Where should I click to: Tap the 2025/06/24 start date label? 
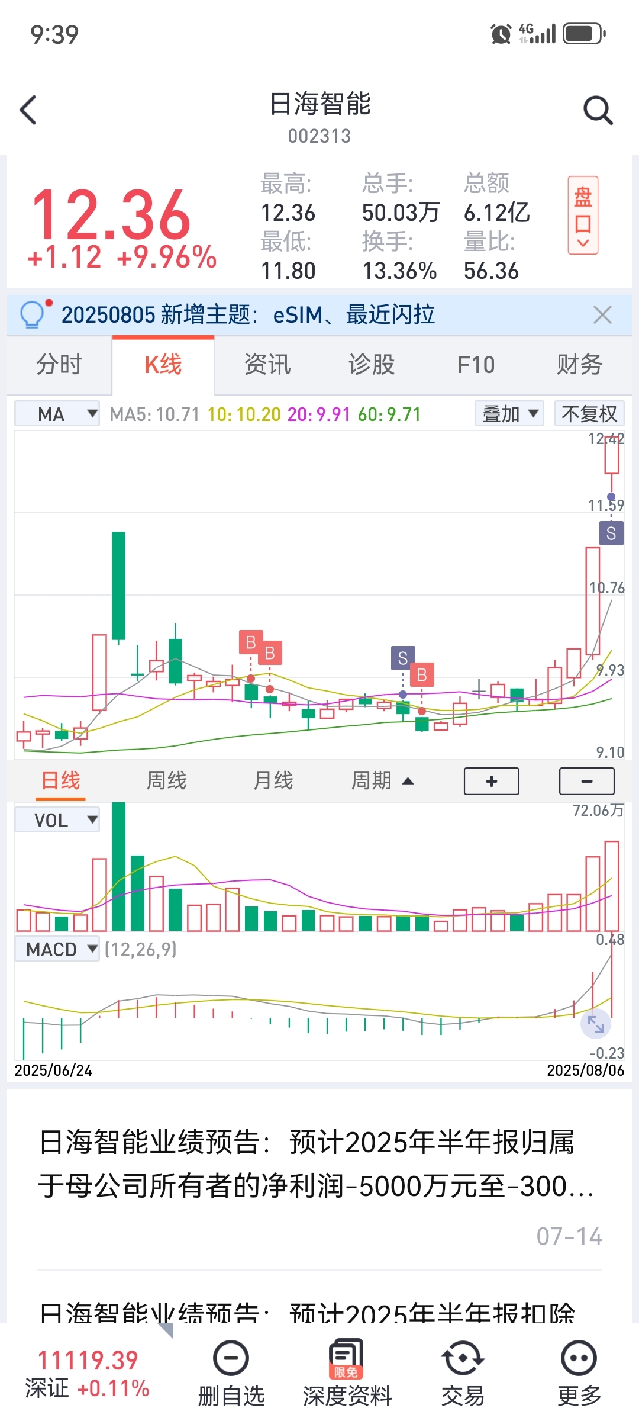pos(53,1070)
